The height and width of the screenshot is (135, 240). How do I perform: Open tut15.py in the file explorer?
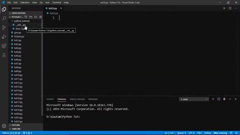[18, 94]
